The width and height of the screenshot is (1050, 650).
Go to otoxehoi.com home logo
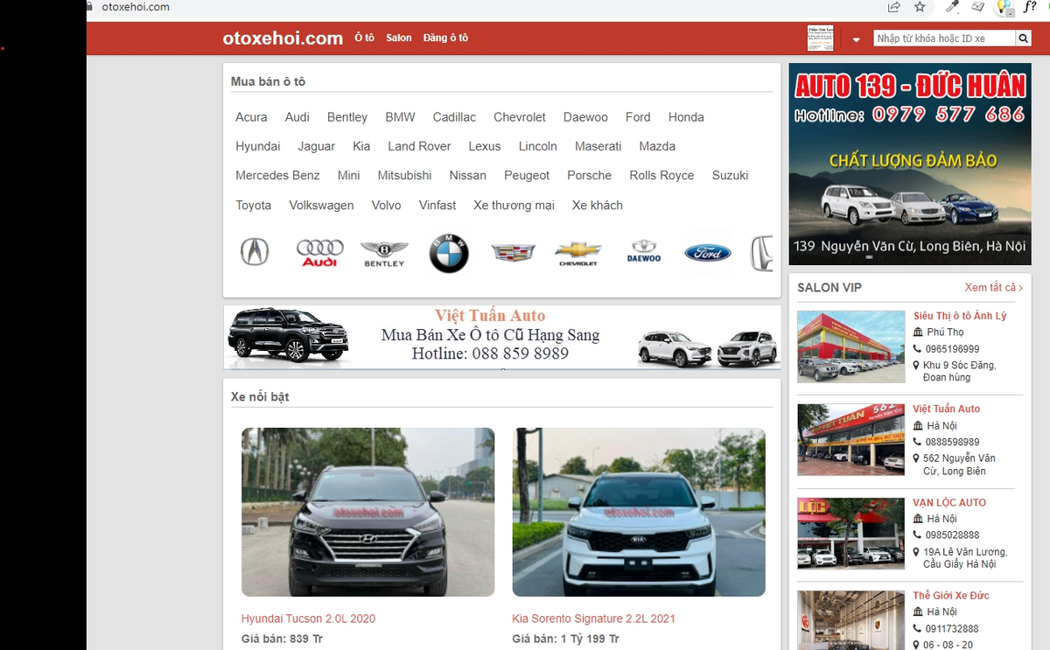[x=283, y=38]
